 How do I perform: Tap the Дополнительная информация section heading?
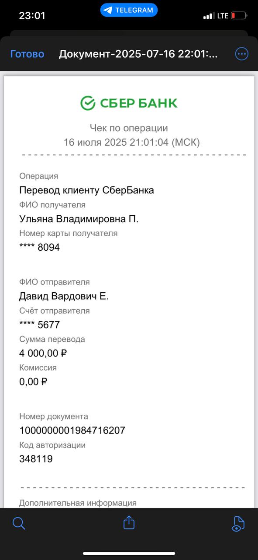(78, 503)
